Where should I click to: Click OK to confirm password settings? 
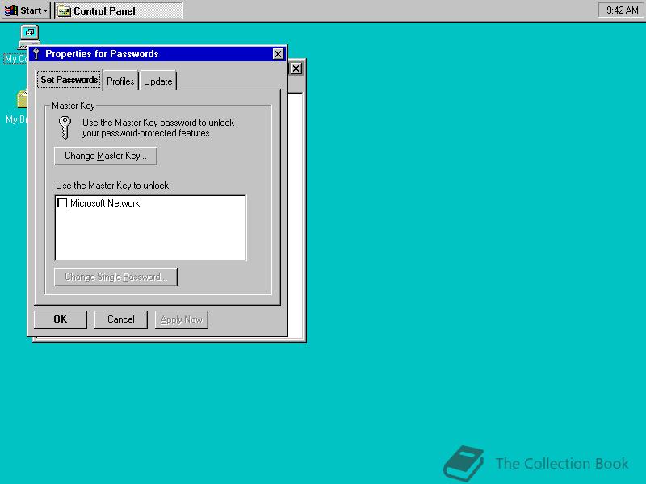click(x=60, y=319)
